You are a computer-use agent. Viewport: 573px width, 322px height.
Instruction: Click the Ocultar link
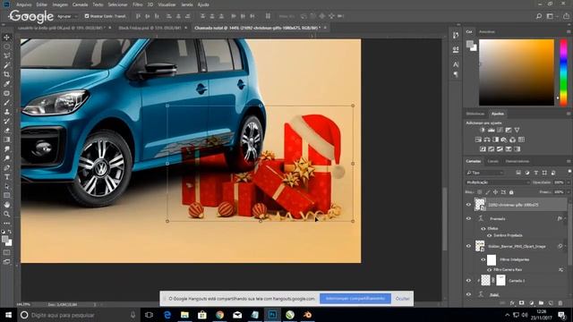coord(402,298)
